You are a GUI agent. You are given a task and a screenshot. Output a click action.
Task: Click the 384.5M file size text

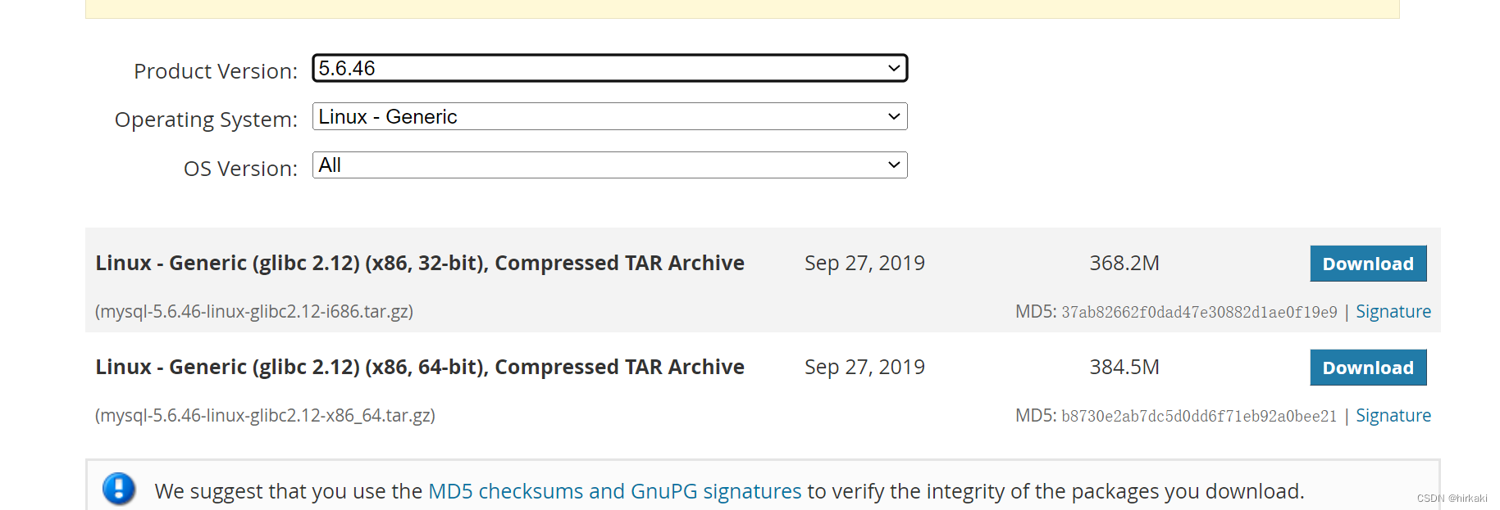pos(1124,367)
